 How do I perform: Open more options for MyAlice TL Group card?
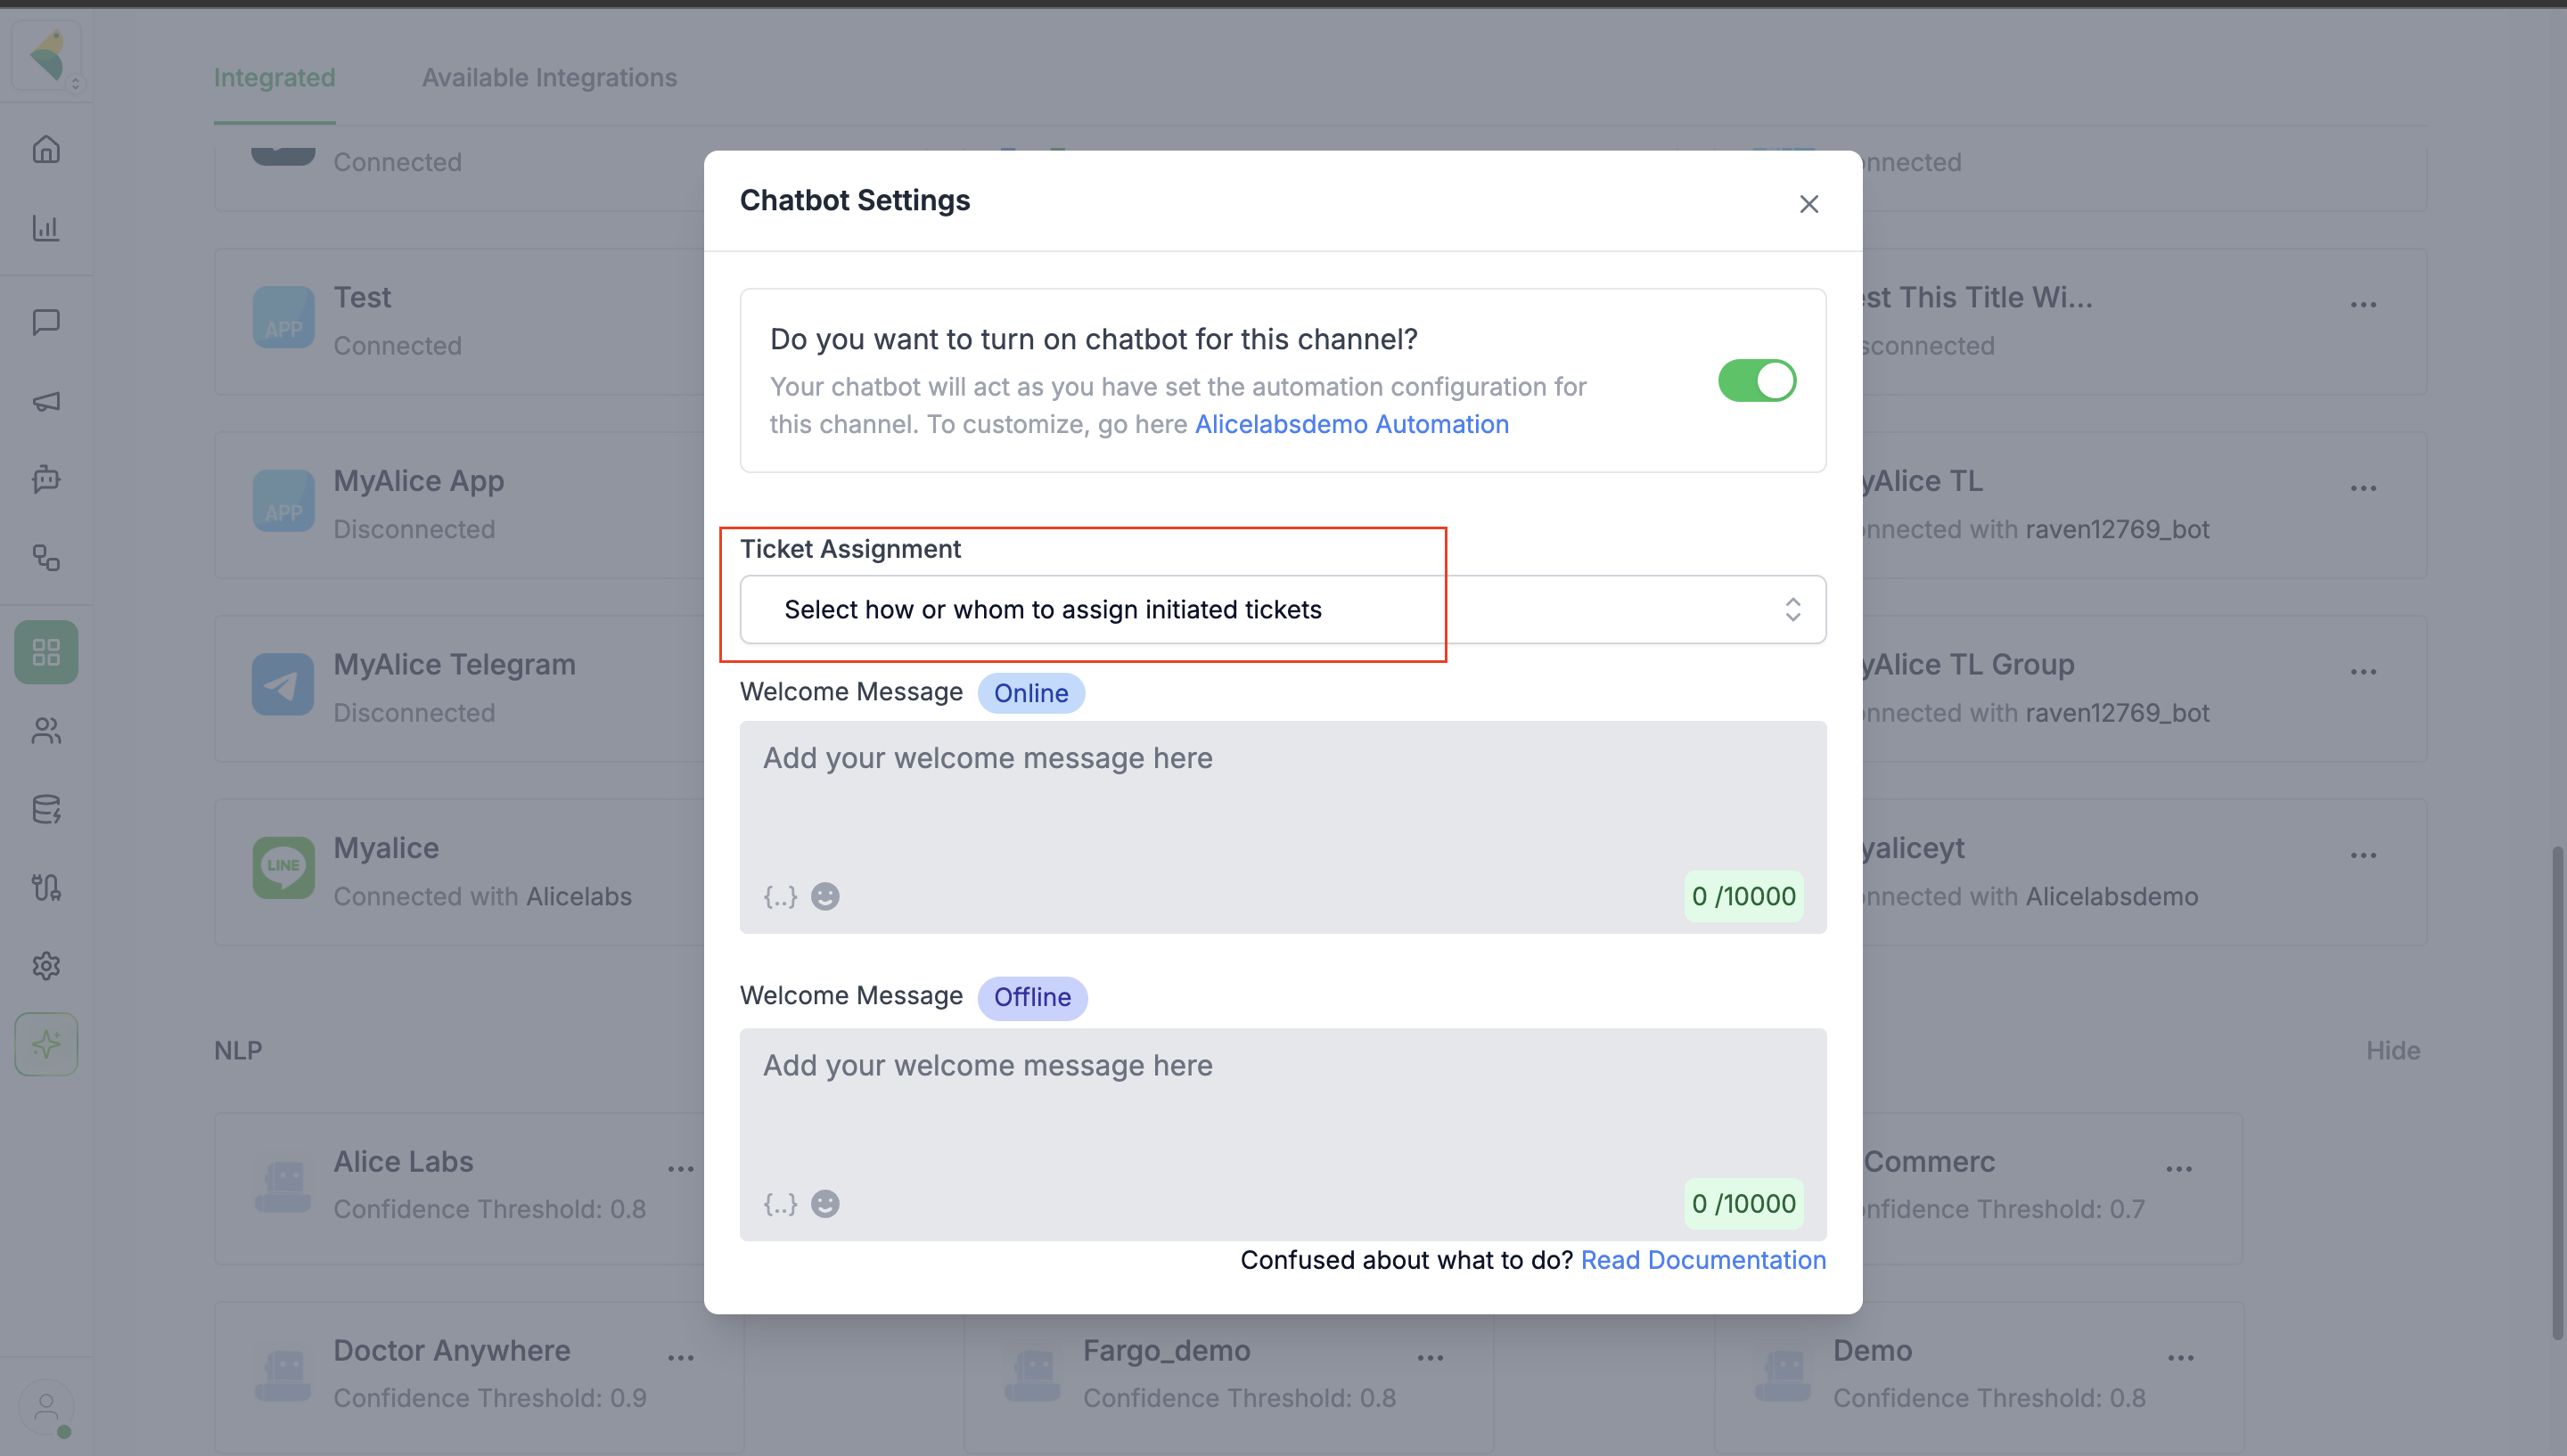(x=2363, y=672)
